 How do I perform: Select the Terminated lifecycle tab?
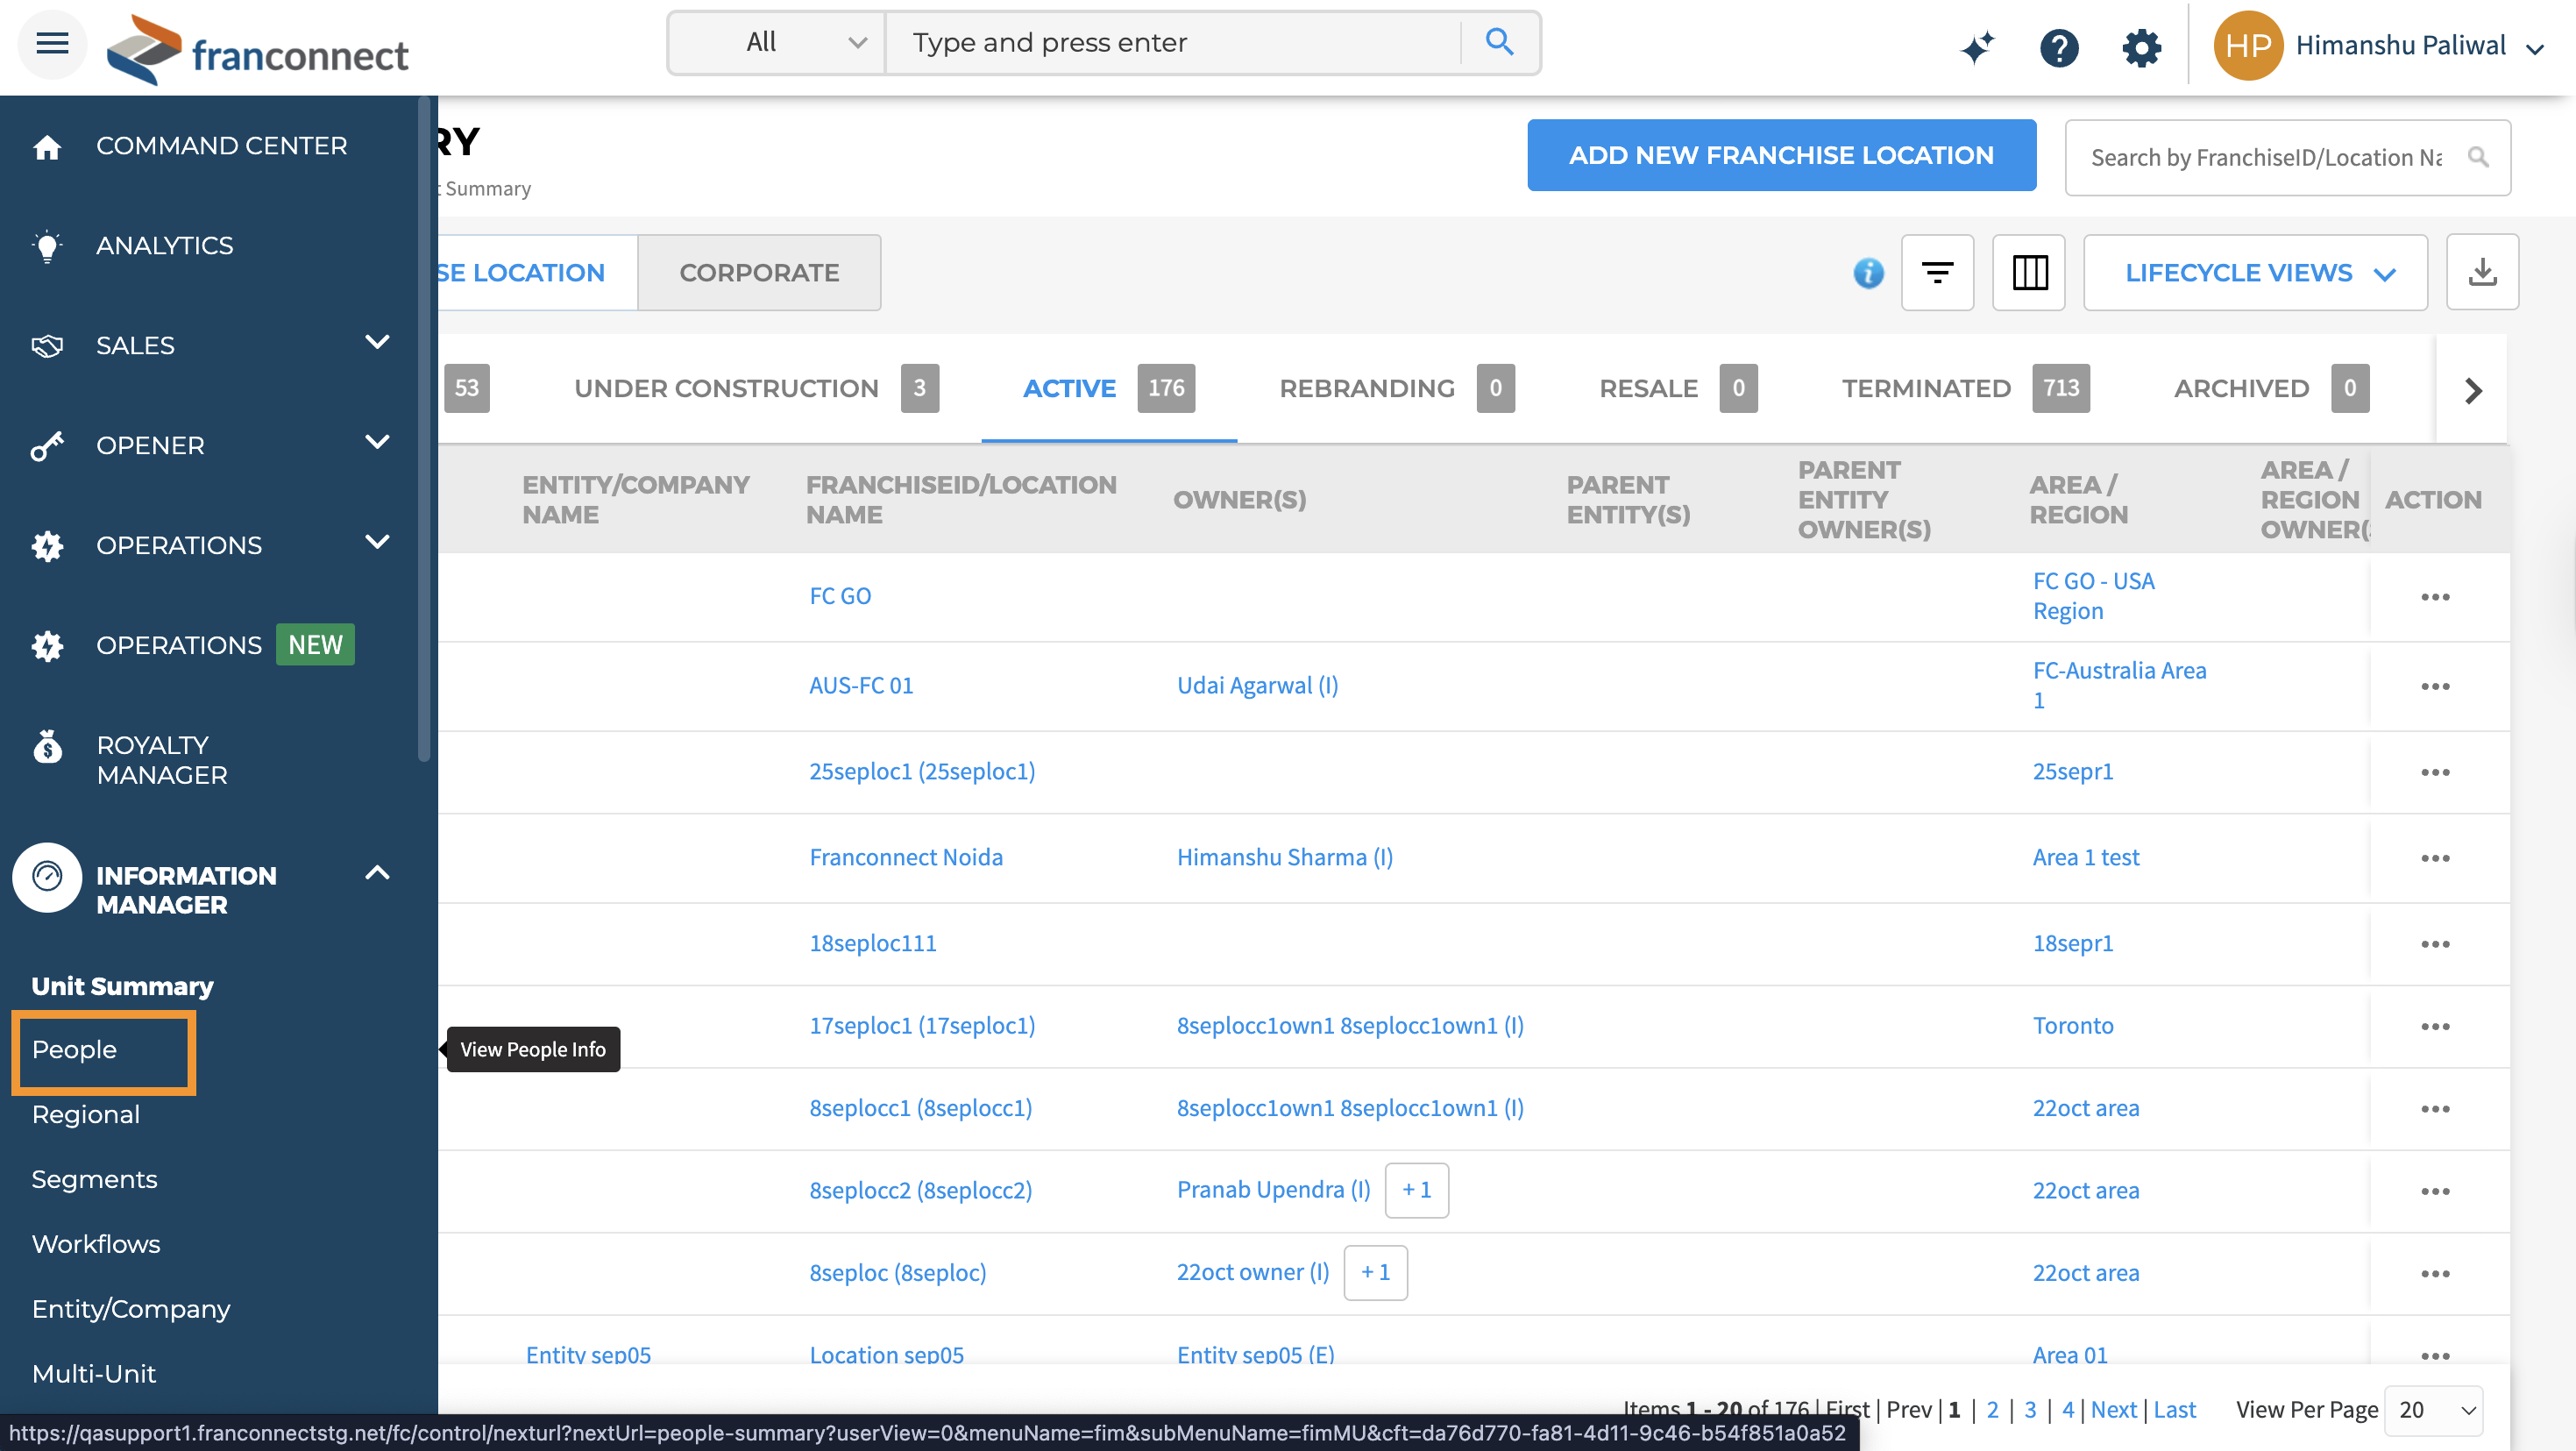(1925, 388)
